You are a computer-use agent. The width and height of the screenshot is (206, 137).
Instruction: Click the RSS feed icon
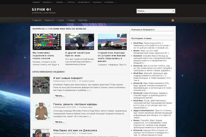coord(173,21)
